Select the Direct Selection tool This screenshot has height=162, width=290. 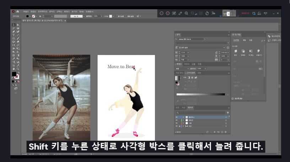tap(18, 25)
